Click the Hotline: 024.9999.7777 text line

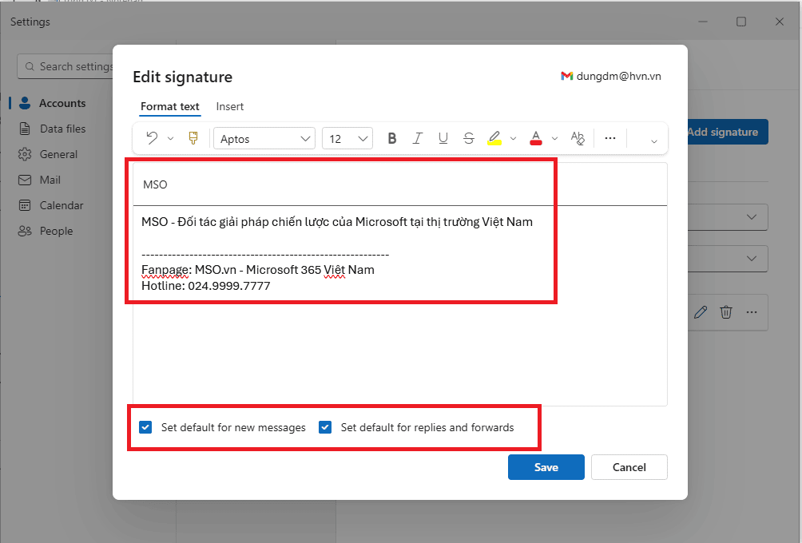tap(205, 286)
